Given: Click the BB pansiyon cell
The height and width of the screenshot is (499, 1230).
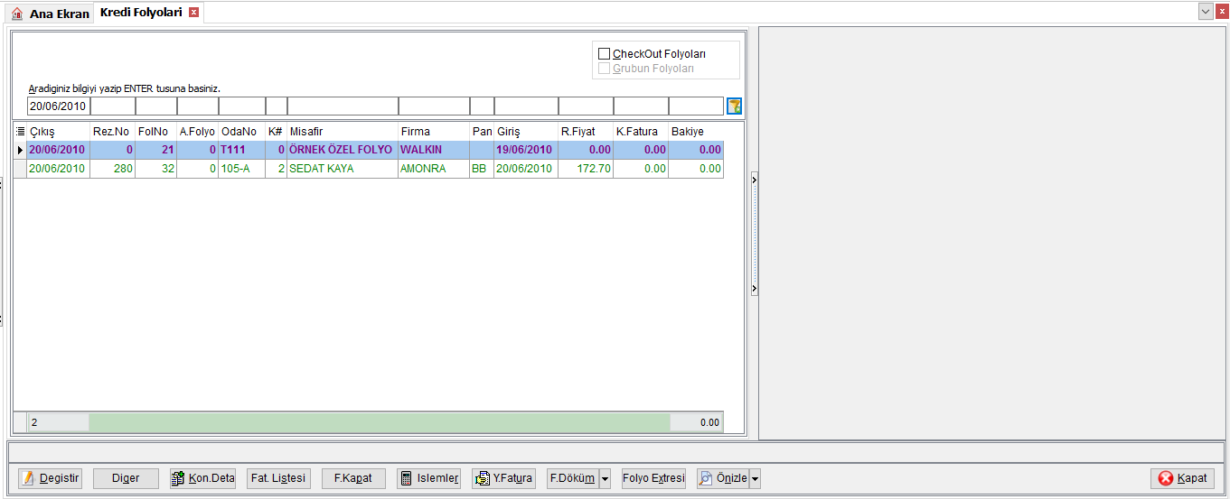Looking at the screenshot, I should coord(482,169).
